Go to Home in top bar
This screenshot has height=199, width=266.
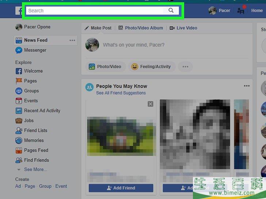coord(257,11)
